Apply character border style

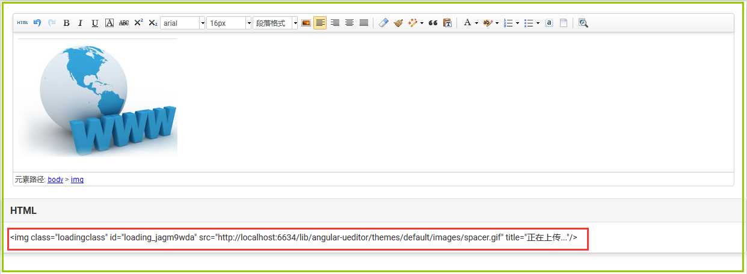coord(109,23)
